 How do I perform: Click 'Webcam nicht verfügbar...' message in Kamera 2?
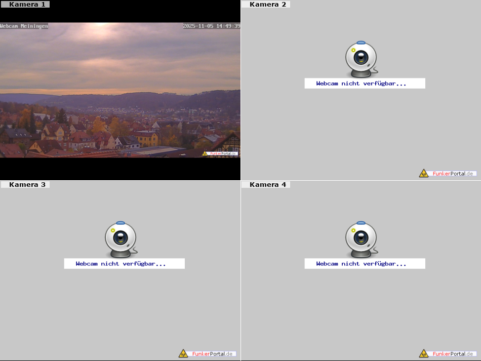[x=361, y=84]
